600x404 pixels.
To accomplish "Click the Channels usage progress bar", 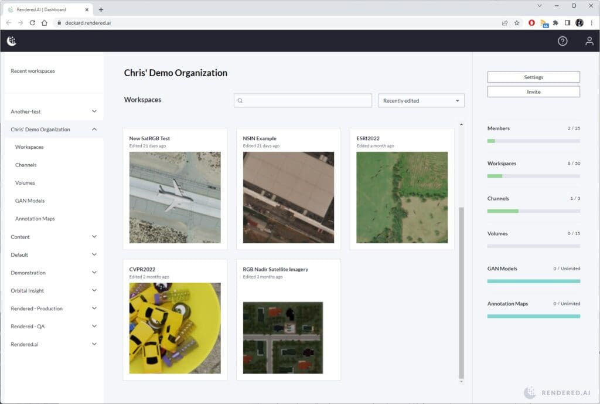I will click(x=533, y=211).
